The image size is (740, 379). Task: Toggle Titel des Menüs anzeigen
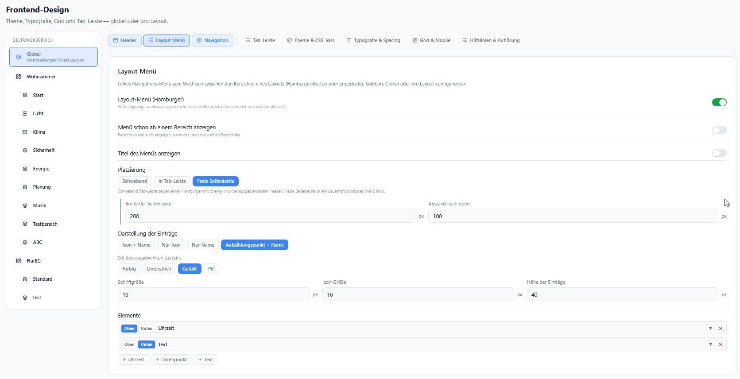[x=719, y=153]
